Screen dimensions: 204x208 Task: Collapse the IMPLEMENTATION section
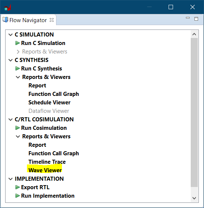click(x=10, y=179)
